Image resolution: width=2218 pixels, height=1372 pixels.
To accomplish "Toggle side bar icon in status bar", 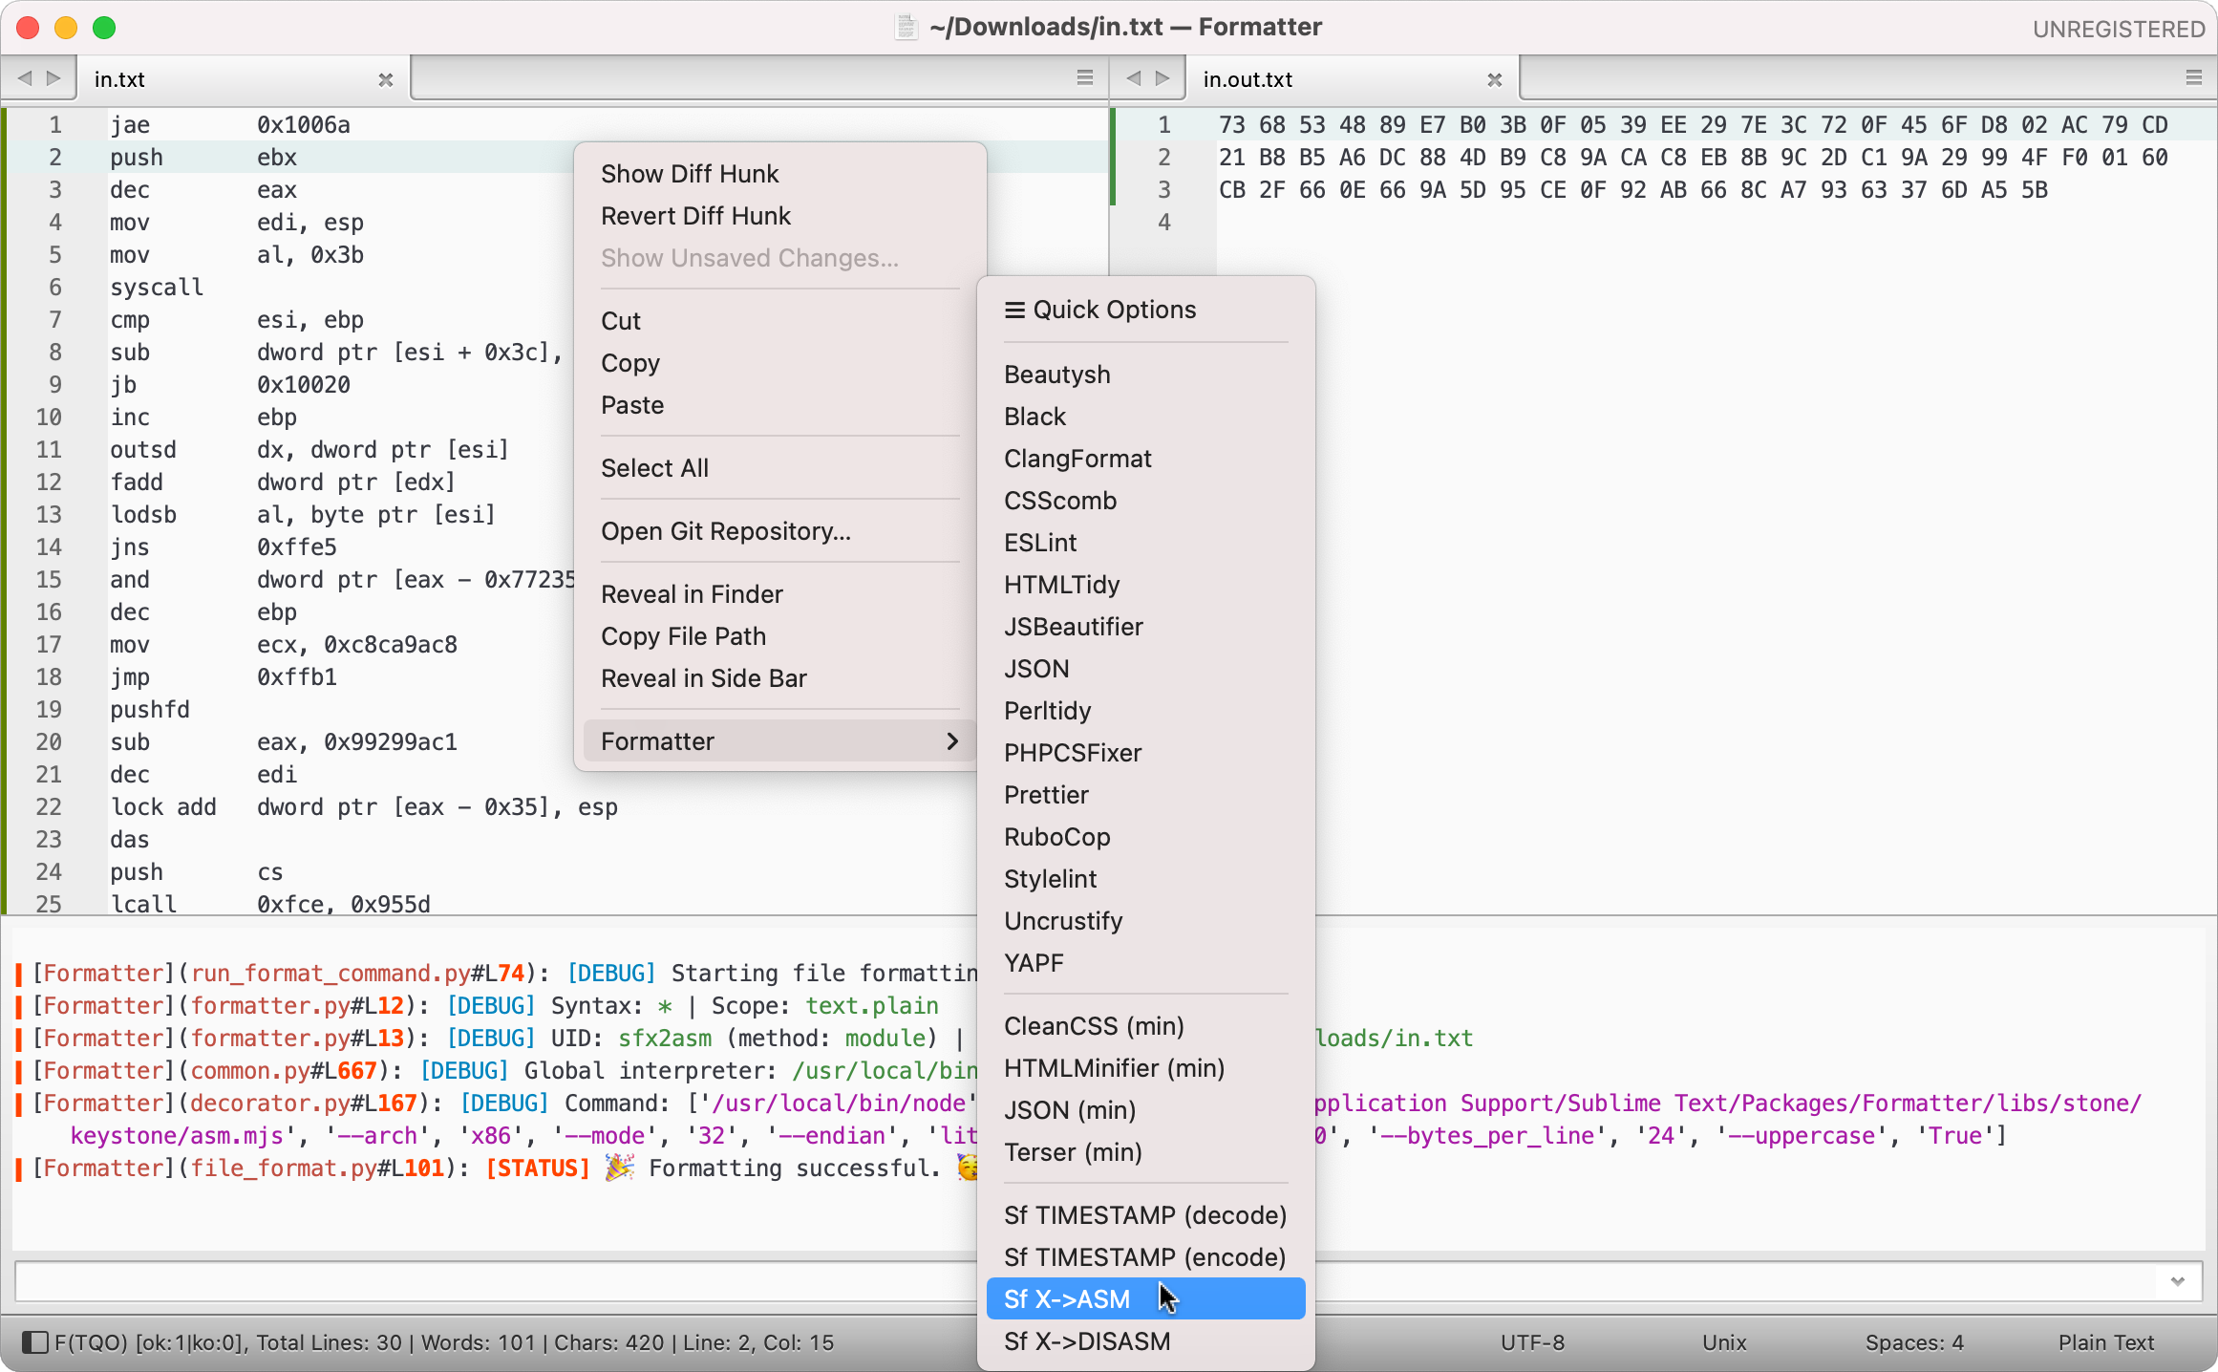I will pos(34,1342).
